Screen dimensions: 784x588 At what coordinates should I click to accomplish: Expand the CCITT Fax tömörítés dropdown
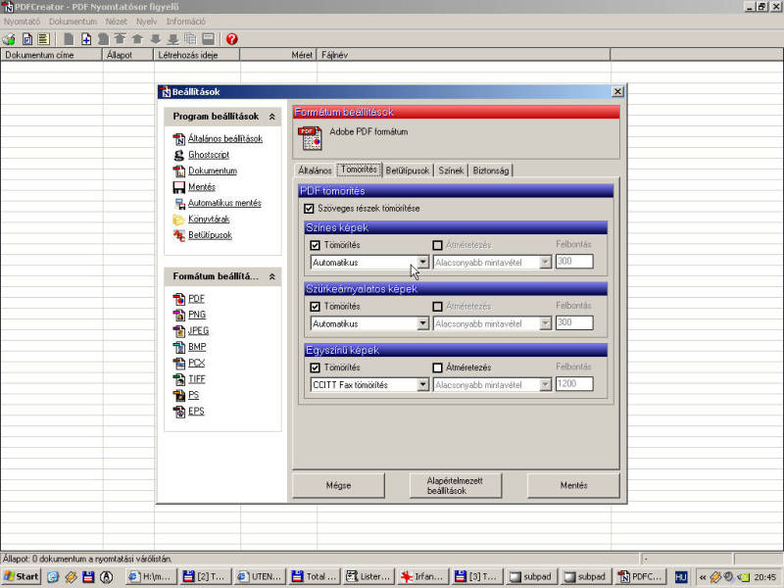coord(423,385)
